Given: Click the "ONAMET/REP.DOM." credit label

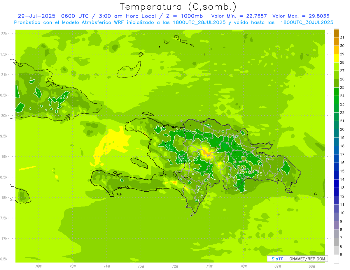Looking at the screenshot, I should (308, 259).
